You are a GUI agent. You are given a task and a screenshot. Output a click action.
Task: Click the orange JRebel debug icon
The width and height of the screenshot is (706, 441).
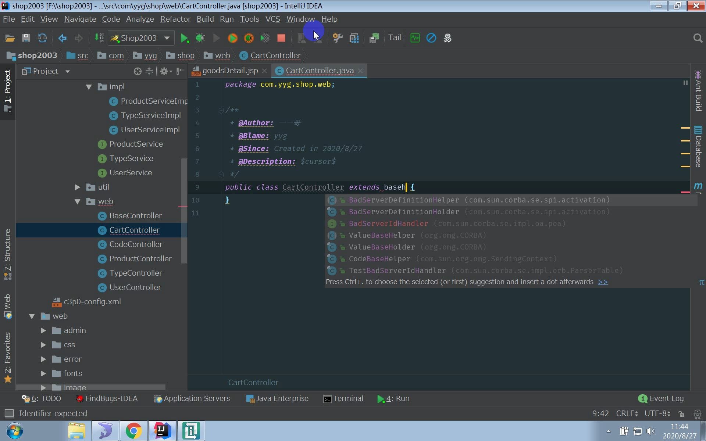[x=249, y=38]
